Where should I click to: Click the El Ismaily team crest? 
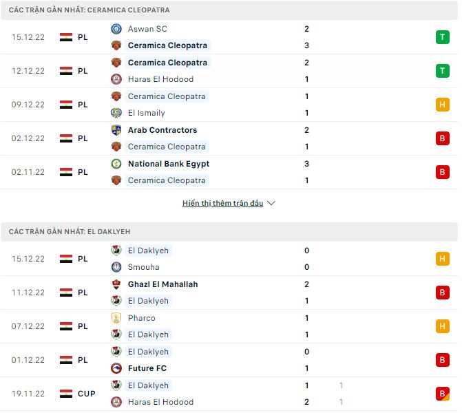116,113
